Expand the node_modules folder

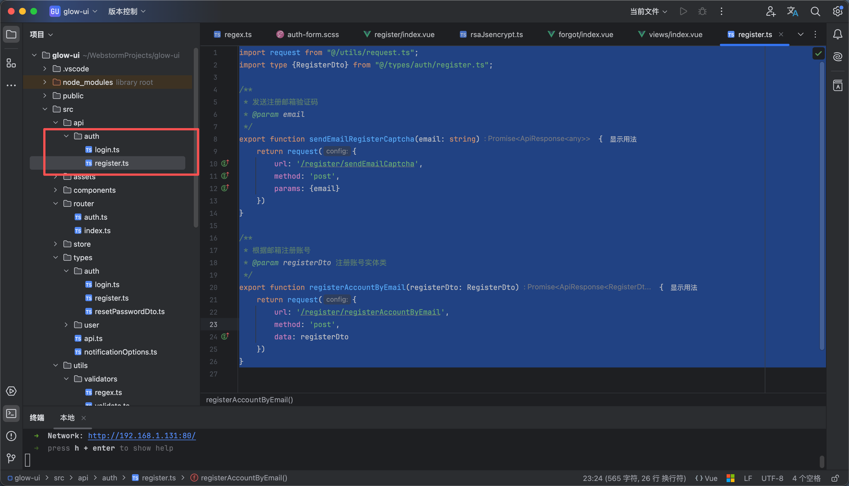point(45,82)
